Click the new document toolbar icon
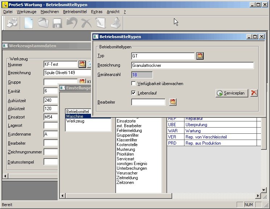 pyautogui.click(x=29, y=23)
